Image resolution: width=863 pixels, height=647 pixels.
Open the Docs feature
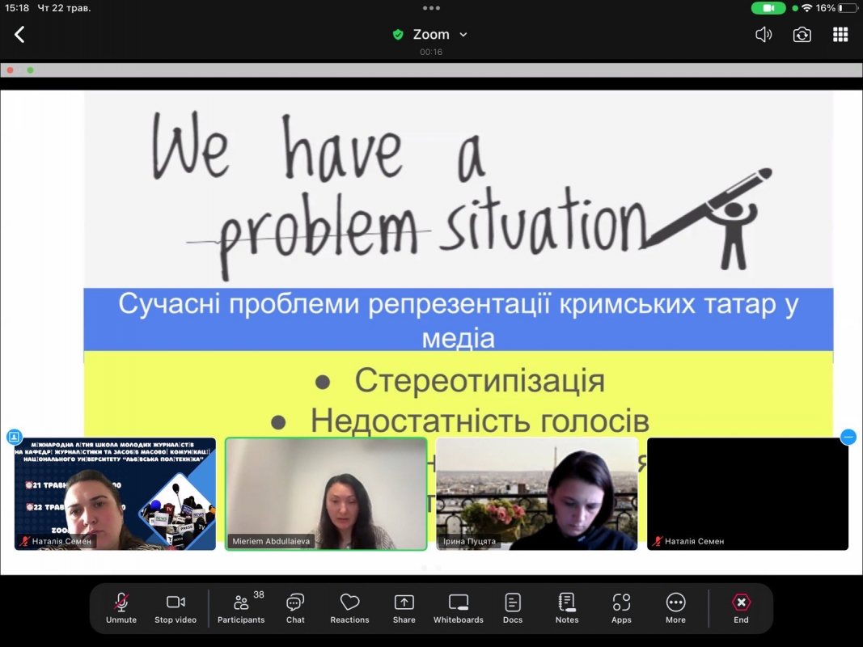[x=512, y=607]
